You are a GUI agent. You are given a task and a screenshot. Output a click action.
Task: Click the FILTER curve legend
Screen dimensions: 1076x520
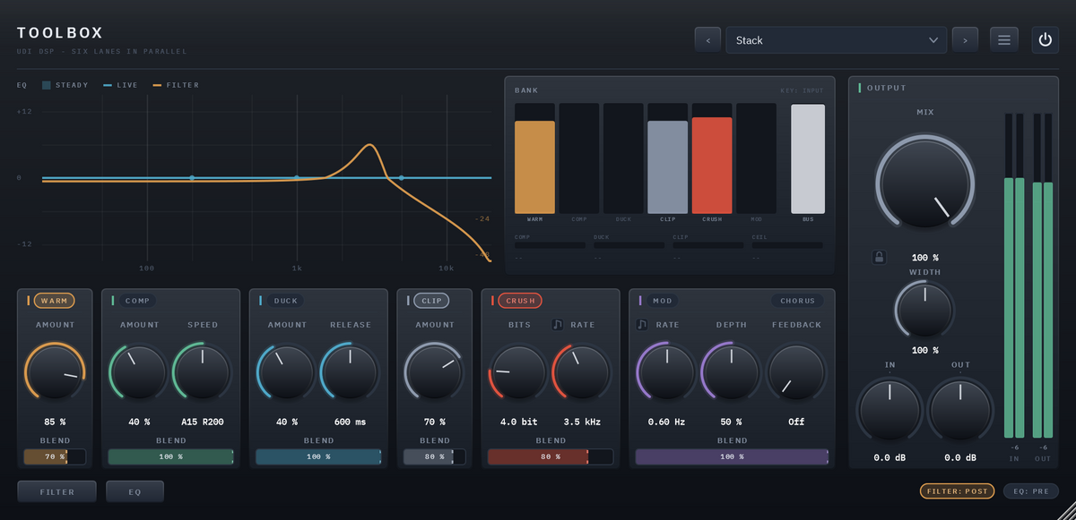176,85
